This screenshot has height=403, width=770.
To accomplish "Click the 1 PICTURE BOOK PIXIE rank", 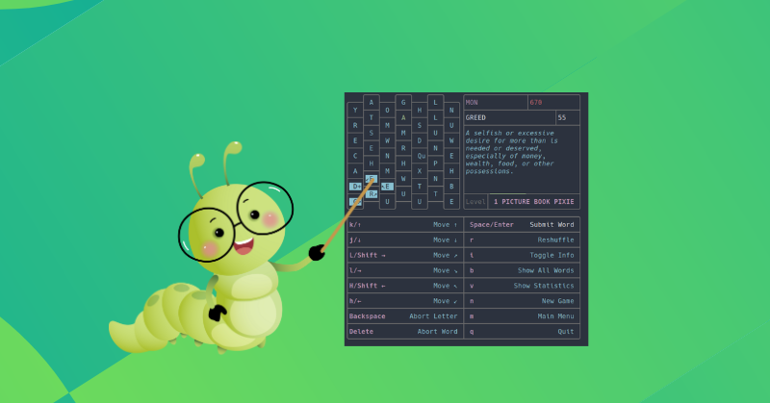I will 534,202.
